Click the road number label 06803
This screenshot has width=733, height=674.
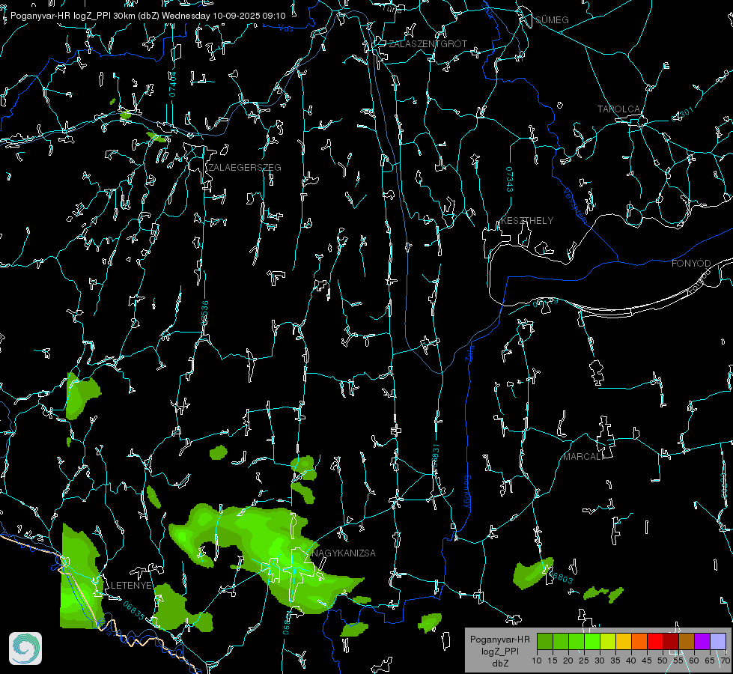coord(559,577)
